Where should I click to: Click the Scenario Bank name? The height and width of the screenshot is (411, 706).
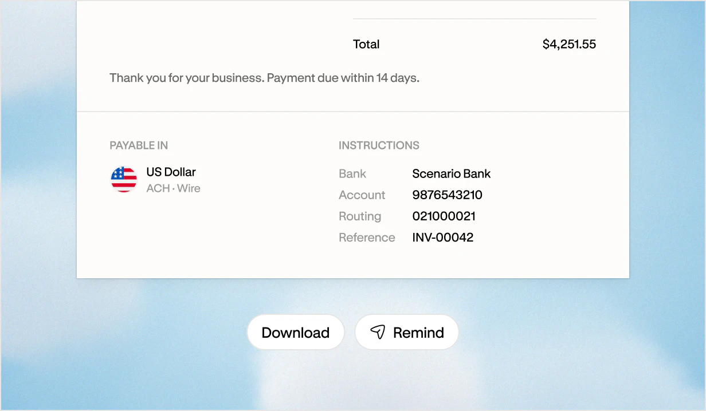[x=452, y=174]
